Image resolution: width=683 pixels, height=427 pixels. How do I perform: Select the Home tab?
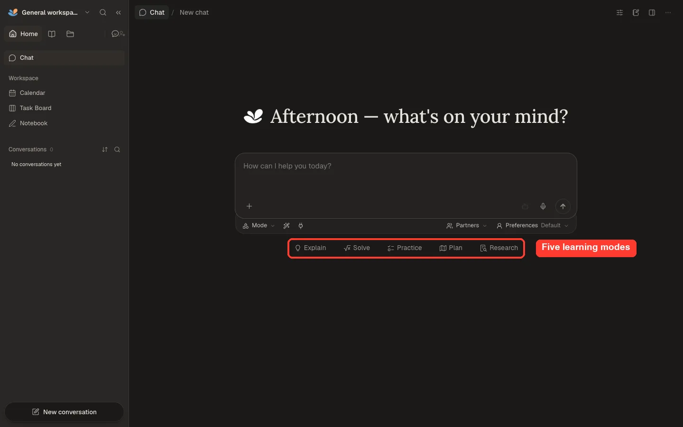pyautogui.click(x=23, y=34)
